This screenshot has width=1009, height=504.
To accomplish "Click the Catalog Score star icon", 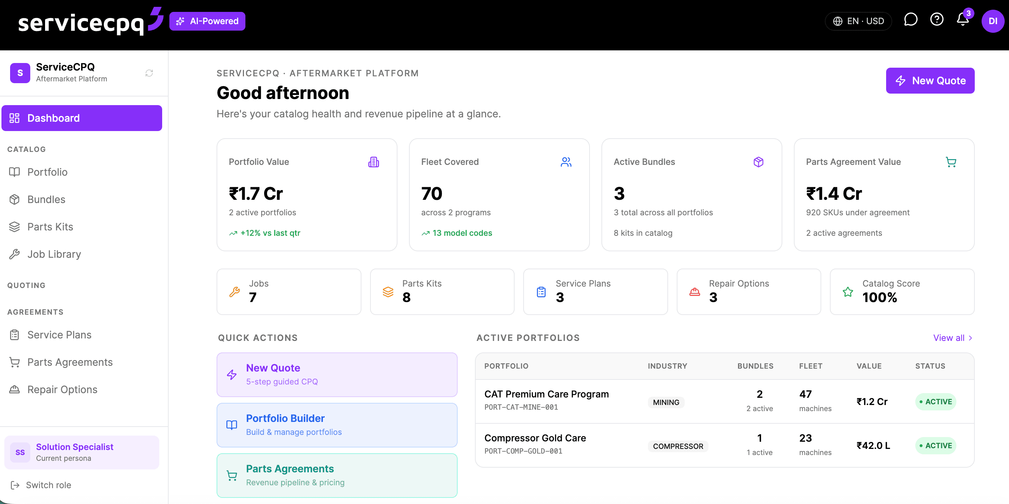I will 848,292.
